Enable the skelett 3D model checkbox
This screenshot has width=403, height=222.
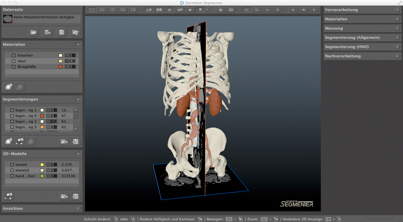12,165
